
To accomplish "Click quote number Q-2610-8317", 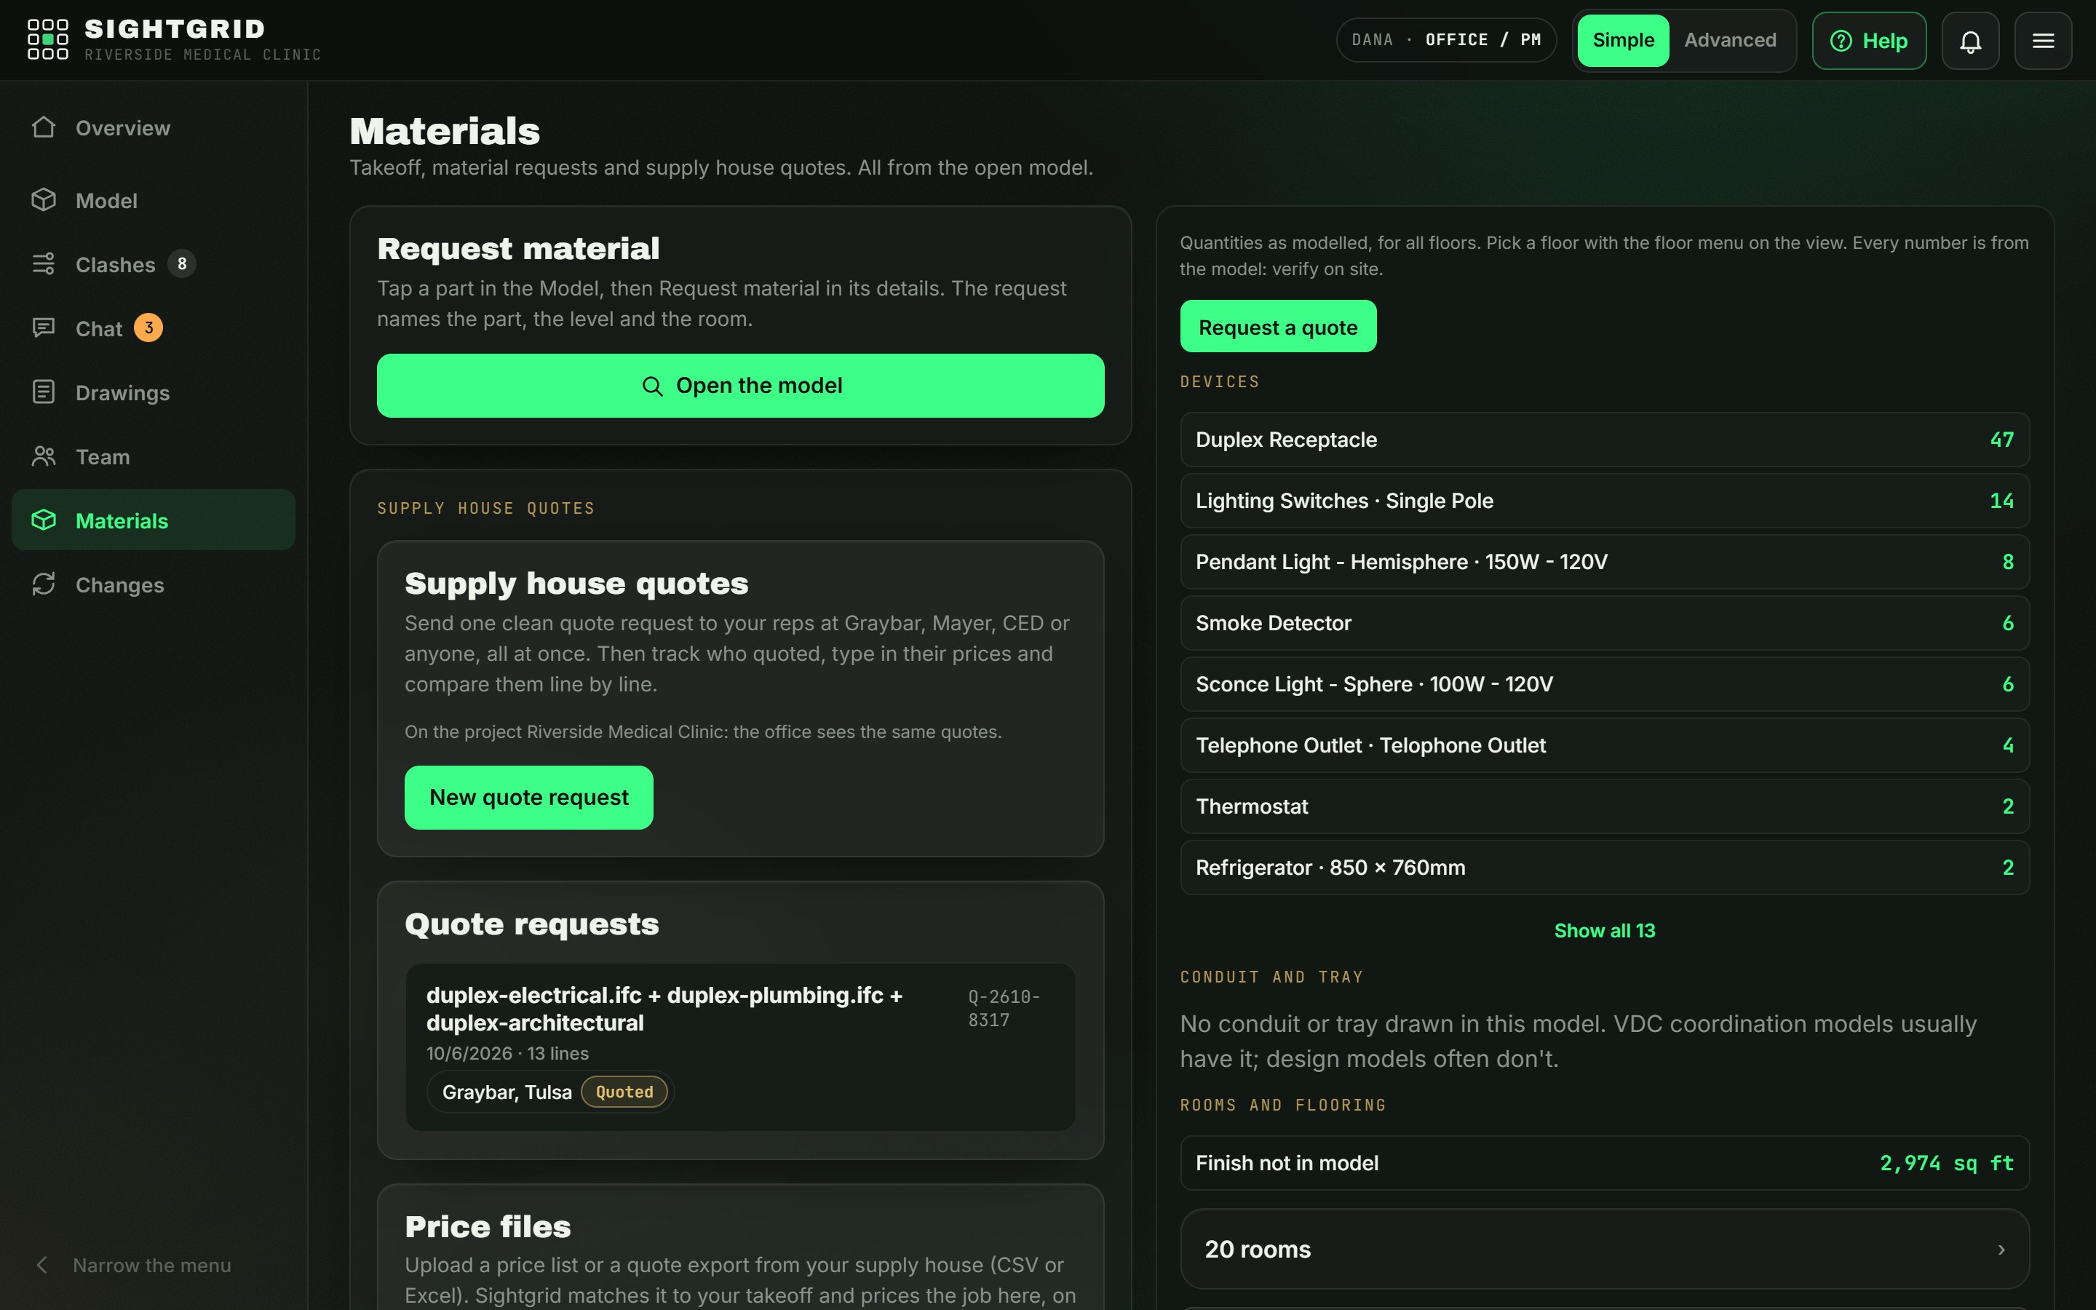I will coord(1004,1009).
